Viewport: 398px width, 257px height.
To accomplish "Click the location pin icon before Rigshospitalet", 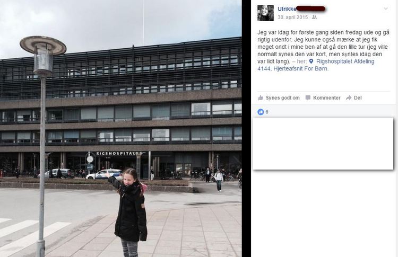I will (x=312, y=61).
